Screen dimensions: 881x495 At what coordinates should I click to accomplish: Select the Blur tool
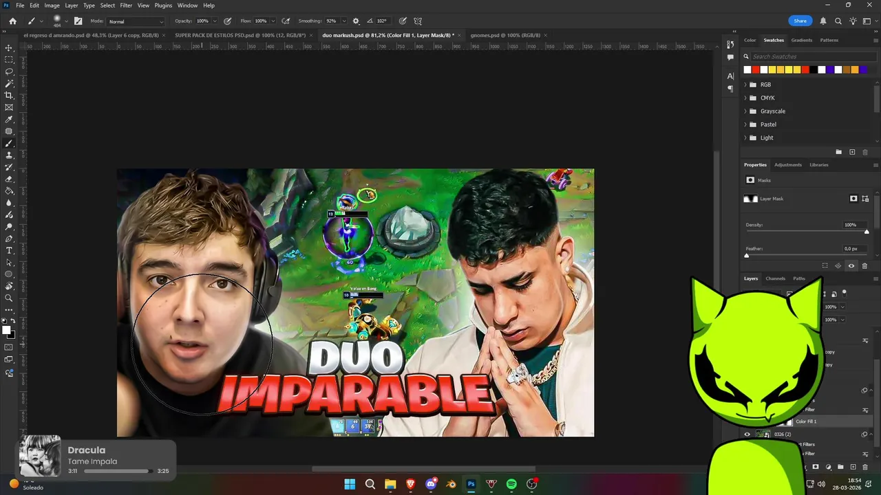pyautogui.click(x=9, y=203)
